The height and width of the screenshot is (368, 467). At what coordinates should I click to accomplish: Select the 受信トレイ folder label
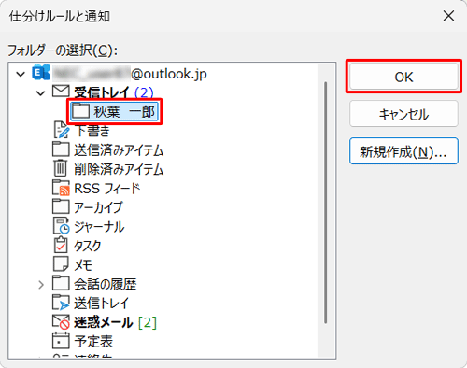point(102,92)
